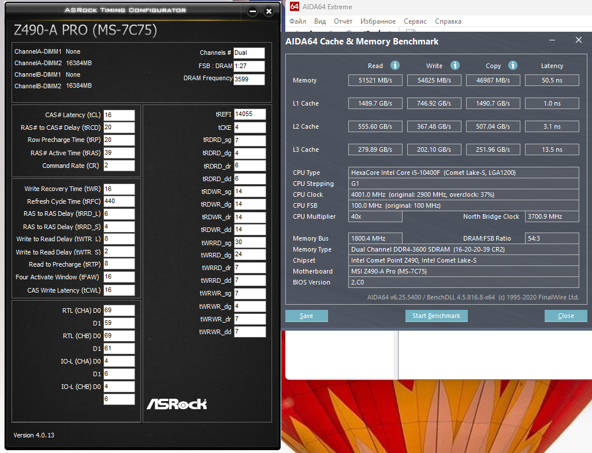Click the Memory Copy value 46987 MB/s
Screen dimensions: 592x453
(493, 80)
